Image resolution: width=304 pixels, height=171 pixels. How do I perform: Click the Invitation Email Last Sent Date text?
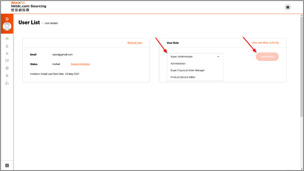click(55, 74)
